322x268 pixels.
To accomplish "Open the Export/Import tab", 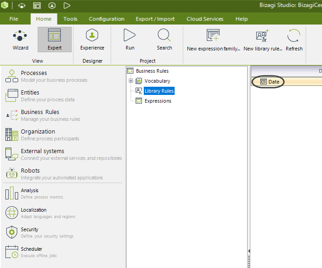I will [x=155, y=19].
